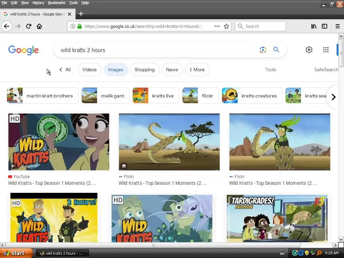Open the Firefox hamburger menu

(x=338, y=26)
